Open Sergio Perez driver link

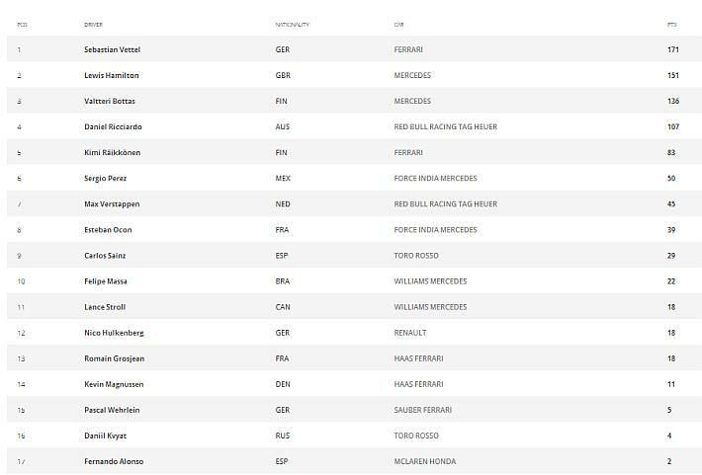(106, 178)
